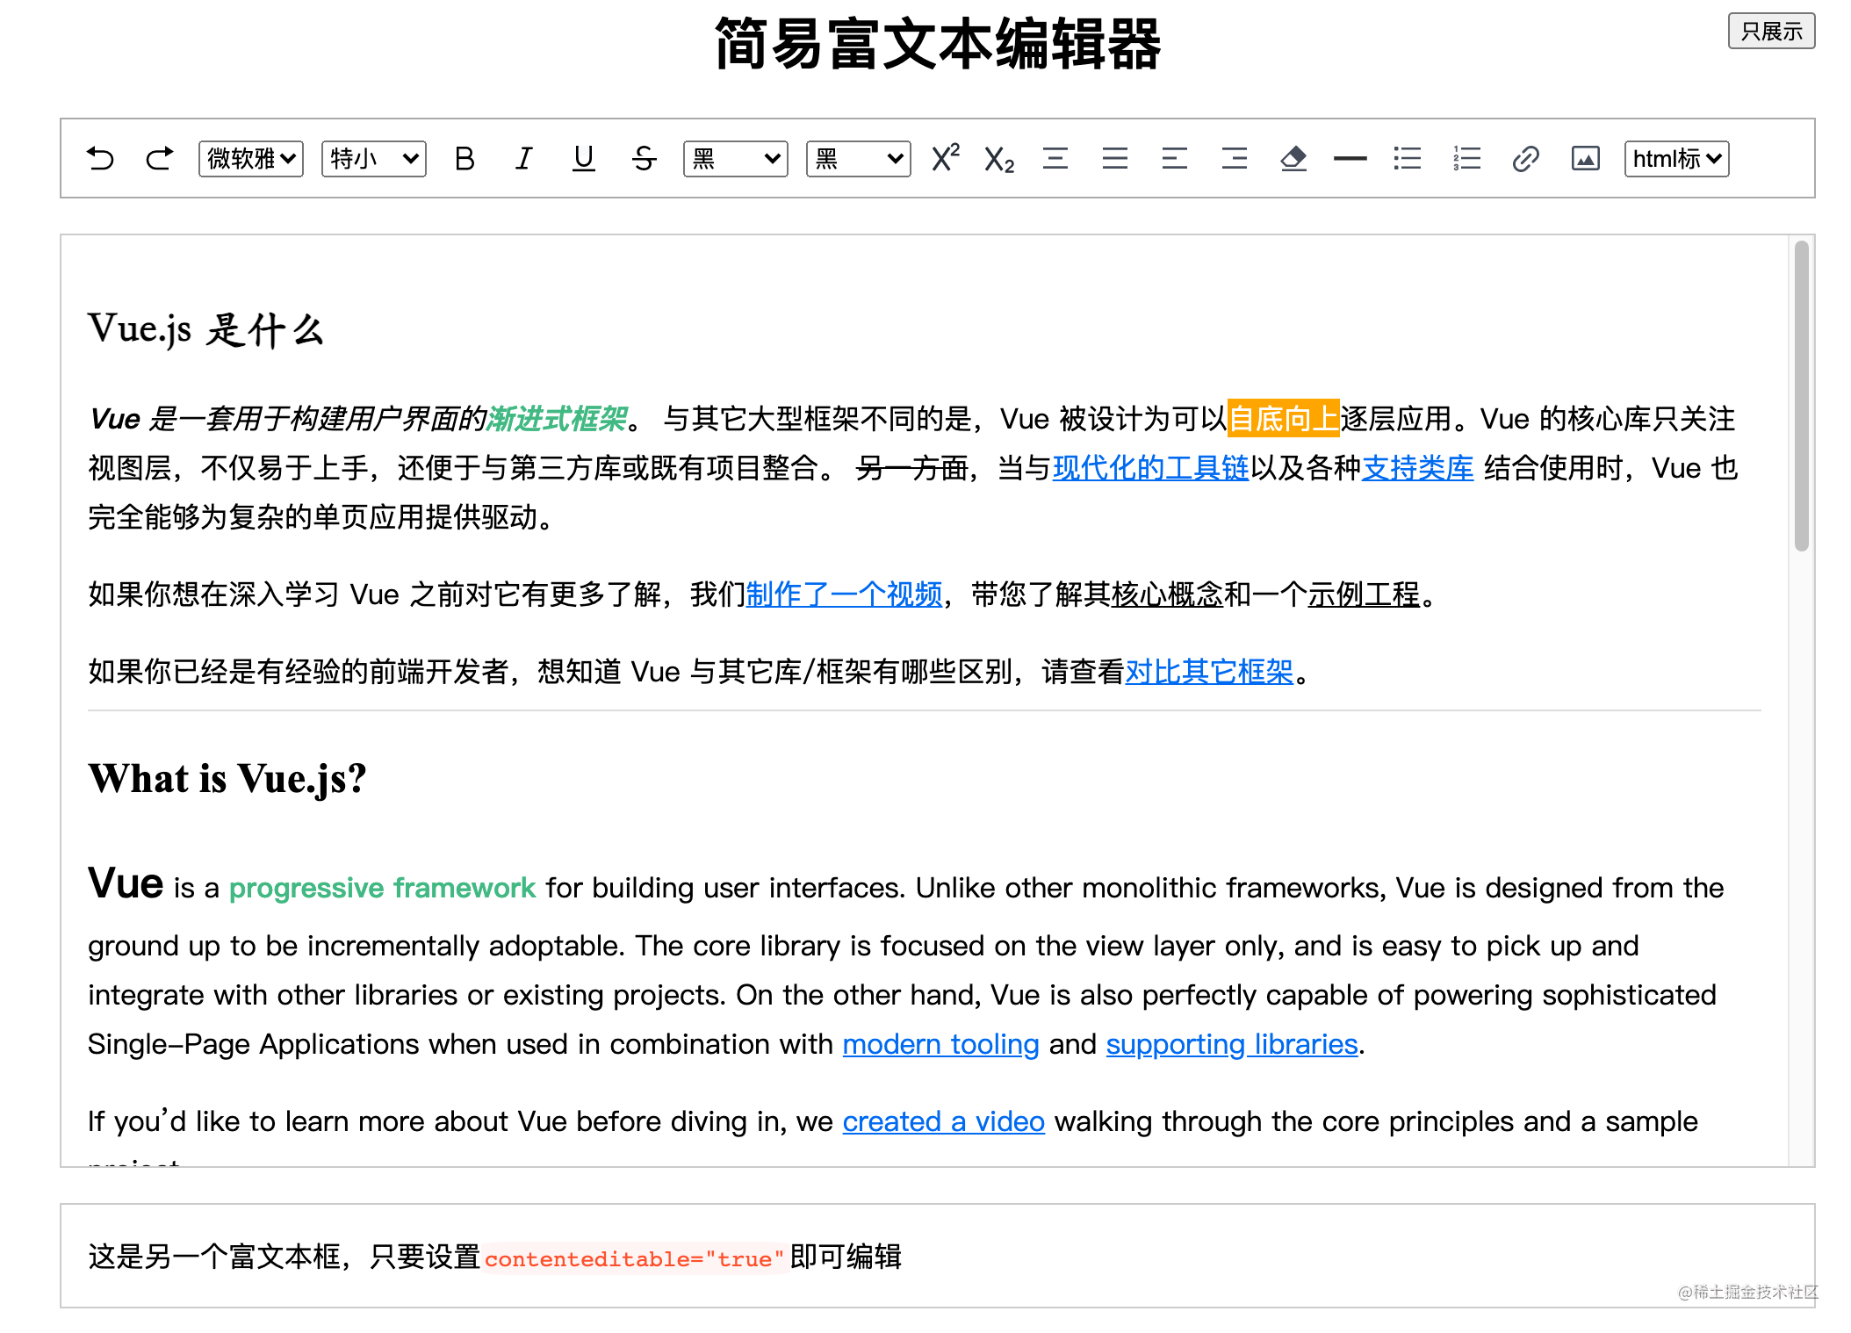Insert a numbered list
The image size is (1851, 1333).
1466,159
